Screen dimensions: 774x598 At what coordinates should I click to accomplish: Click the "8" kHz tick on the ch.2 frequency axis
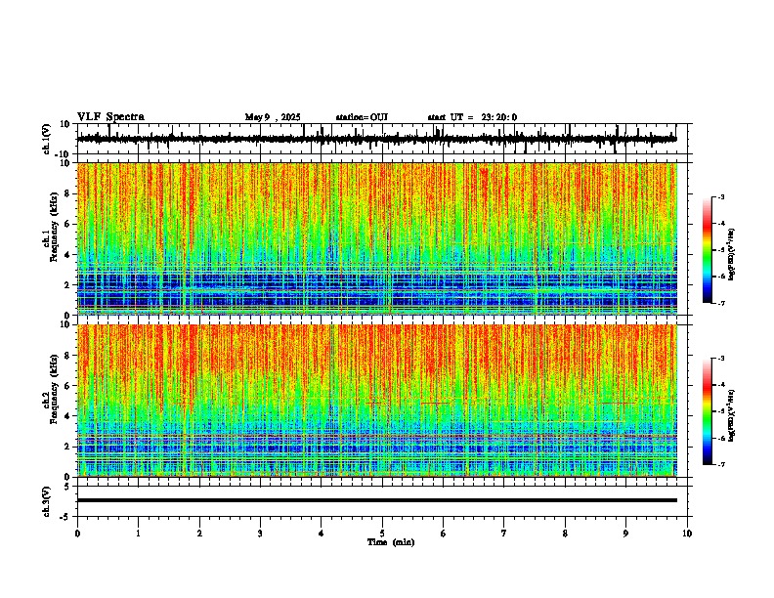pyautogui.click(x=67, y=356)
